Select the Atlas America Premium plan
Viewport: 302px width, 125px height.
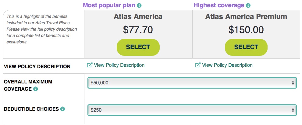pyautogui.click(x=246, y=47)
